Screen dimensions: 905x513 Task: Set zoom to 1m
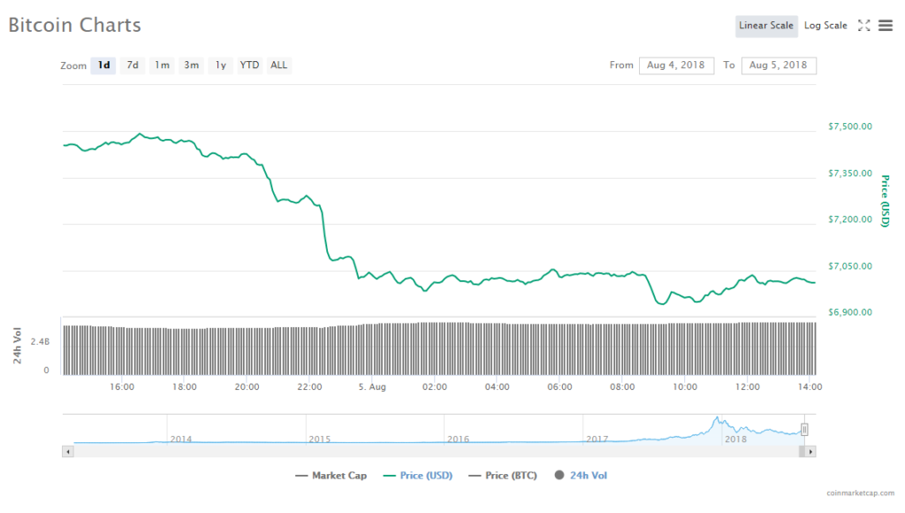[162, 65]
